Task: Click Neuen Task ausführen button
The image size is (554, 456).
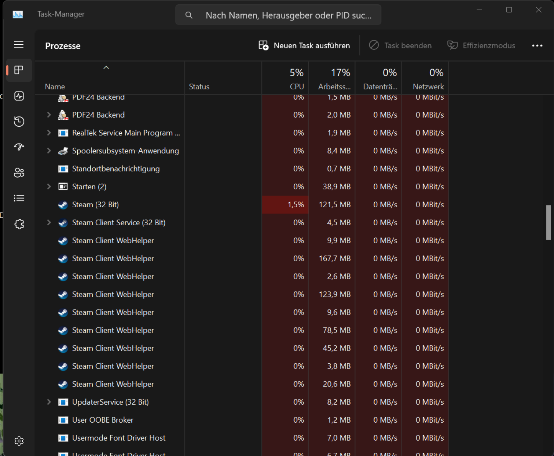Action: click(304, 45)
